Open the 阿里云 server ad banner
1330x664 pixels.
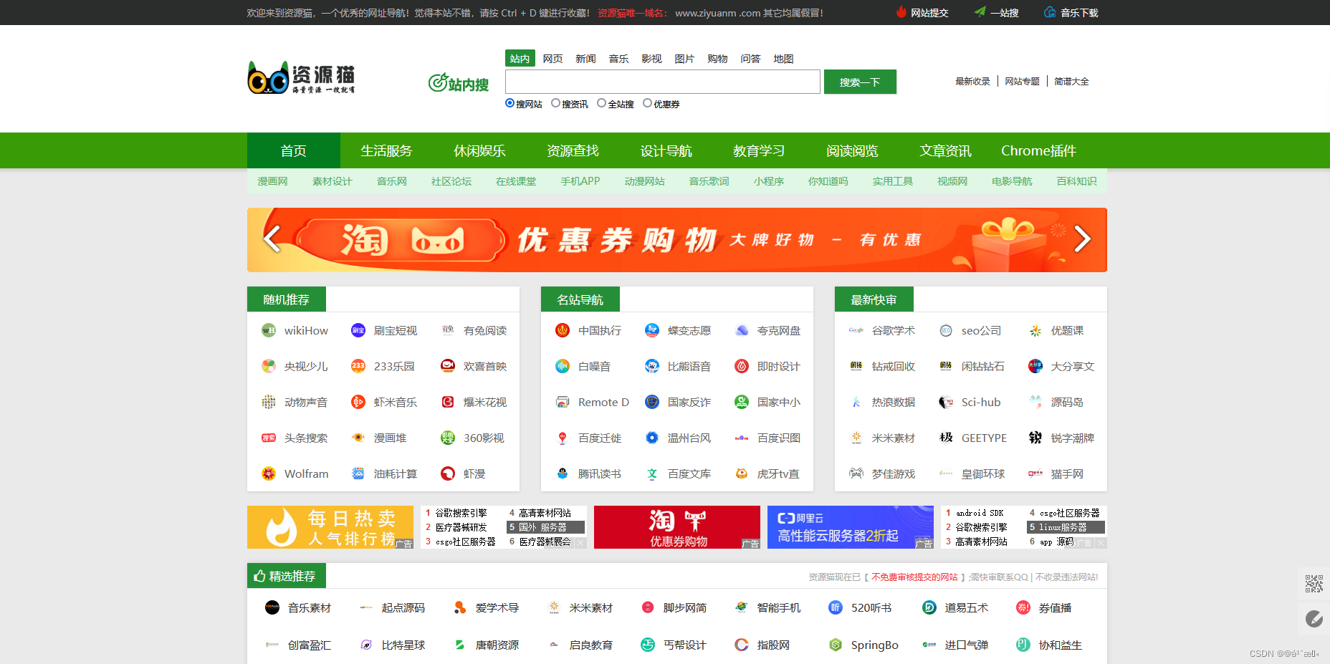tap(851, 527)
